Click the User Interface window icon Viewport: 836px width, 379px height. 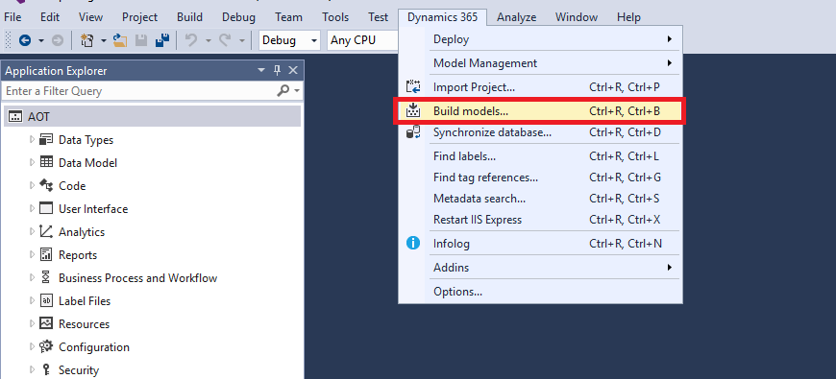tap(46, 208)
